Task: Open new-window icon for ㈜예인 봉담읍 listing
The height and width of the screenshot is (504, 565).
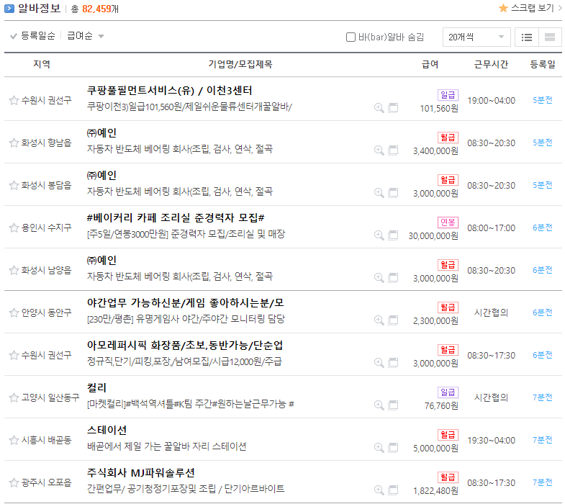Action: click(x=393, y=193)
